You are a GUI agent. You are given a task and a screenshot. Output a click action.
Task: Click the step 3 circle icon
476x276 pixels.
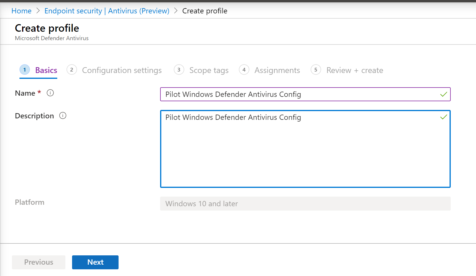pyautogui.click(x=179, y=70)
